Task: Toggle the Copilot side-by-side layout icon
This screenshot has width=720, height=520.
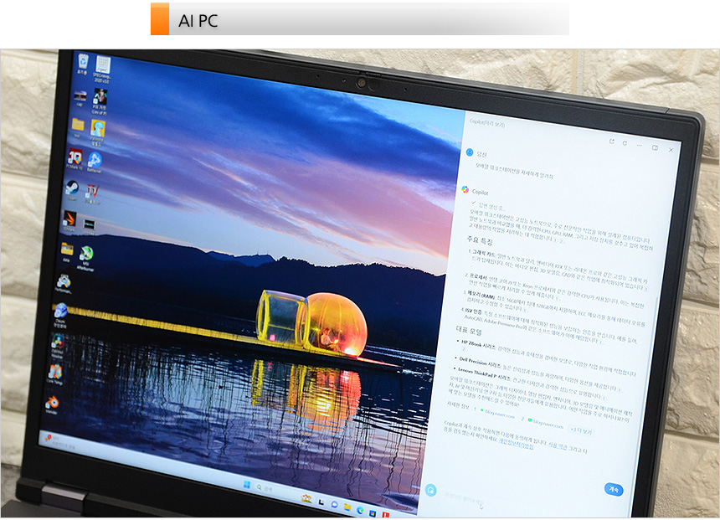Action: click(656, 147)
